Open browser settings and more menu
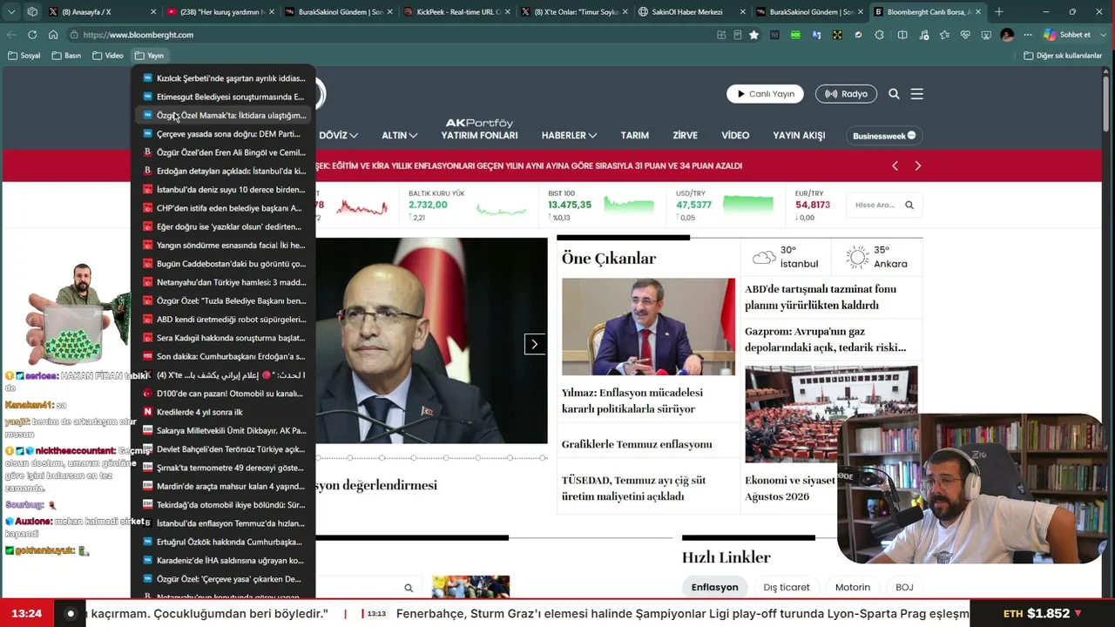Screen dimensions: 1115x627 [x=1028, y=35]
